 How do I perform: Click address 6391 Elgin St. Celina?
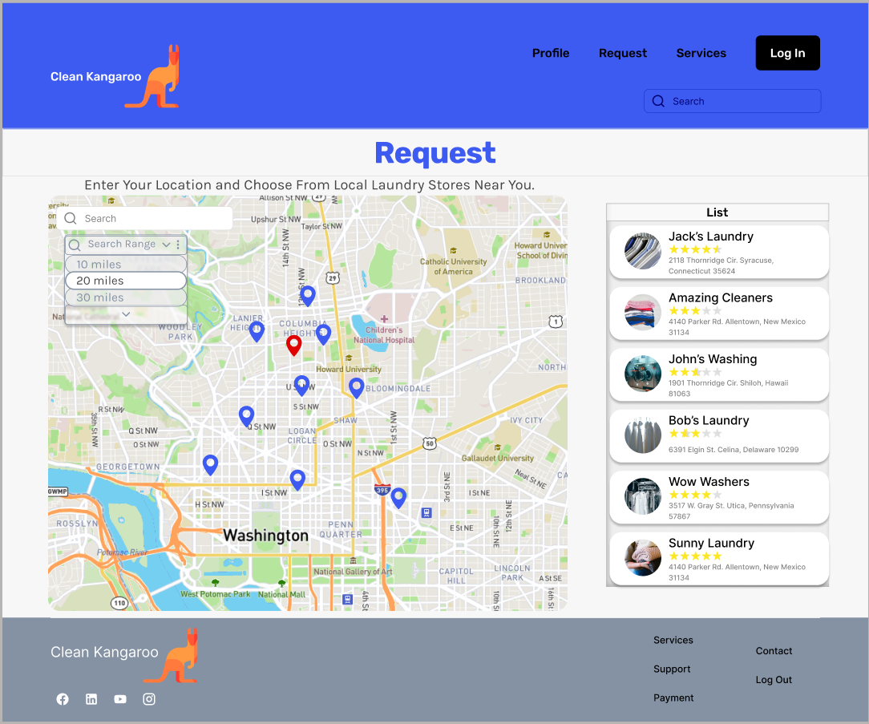[x=734, y=450]
